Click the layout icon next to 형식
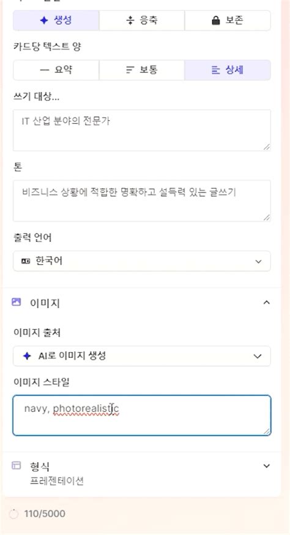290x535 pixels. click(16, 465)
